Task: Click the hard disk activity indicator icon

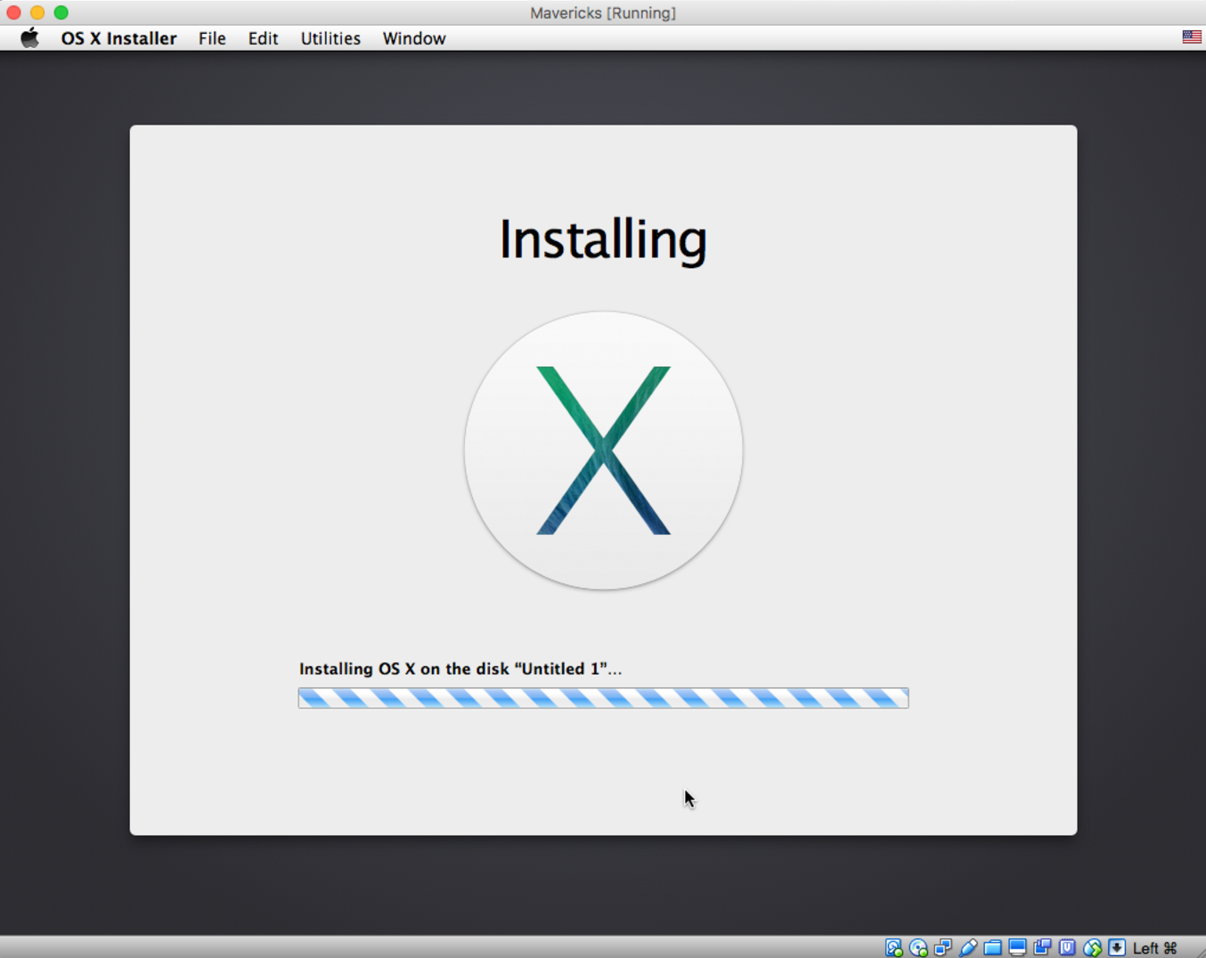Action: 893,948
